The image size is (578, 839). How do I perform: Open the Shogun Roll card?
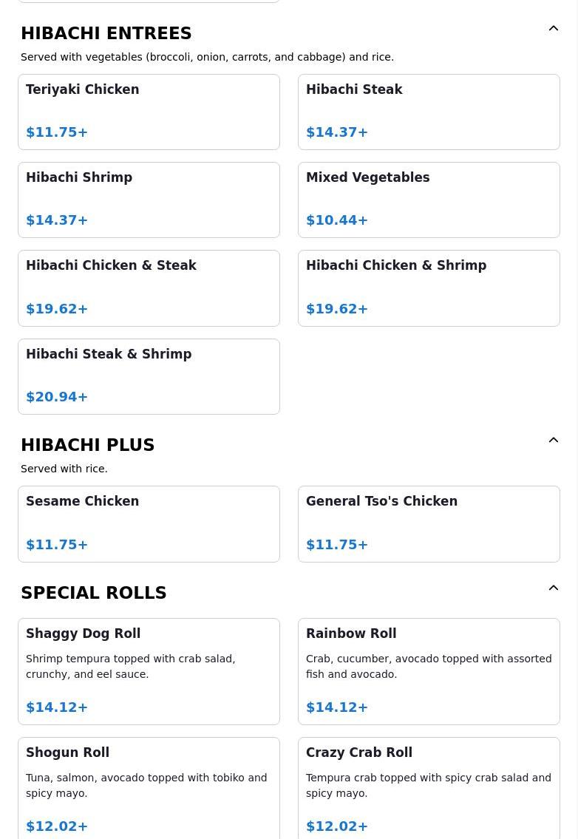coord(149,788)
